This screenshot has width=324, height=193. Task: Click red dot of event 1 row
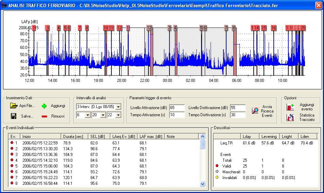click(12, 143)
